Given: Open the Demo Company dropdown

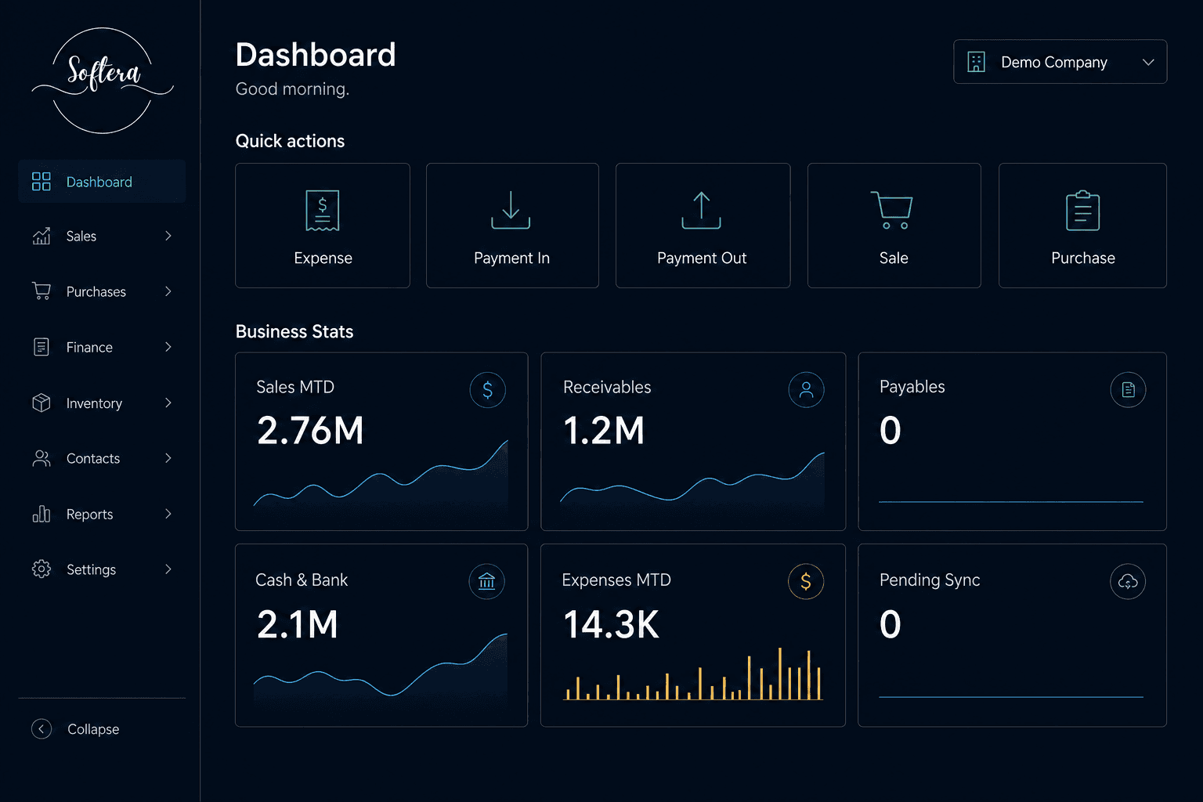Looking at the screenshot, I should click(x=1060, y=62).
